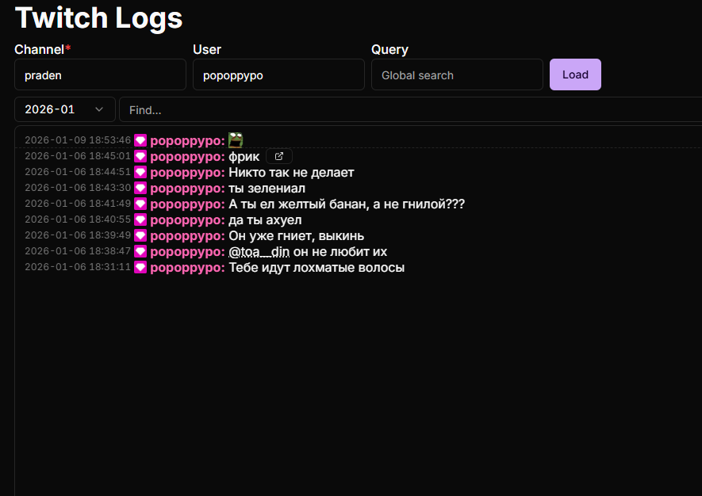This screenshot has width=702, height=496.
Task: Click timestamp 2026-01-06 18:40:55
Action: click(78, 219)
